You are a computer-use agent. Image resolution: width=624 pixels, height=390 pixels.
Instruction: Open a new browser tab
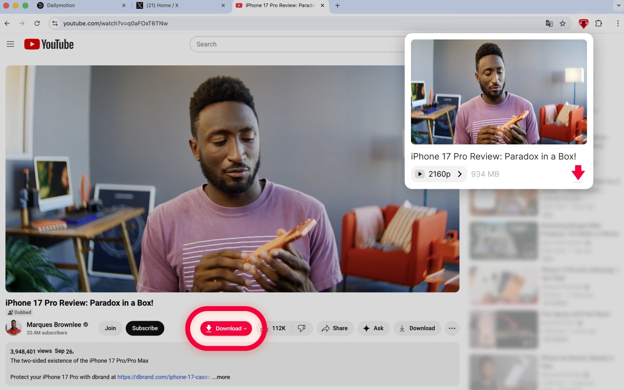coord(337,6)
